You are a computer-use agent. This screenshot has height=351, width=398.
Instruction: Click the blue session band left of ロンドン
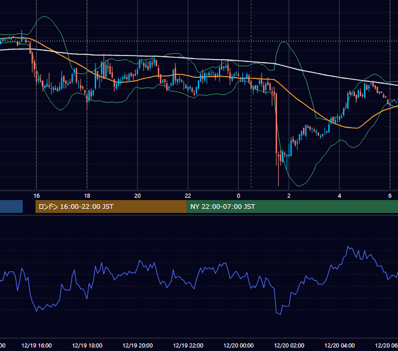[x=12, y=207]
